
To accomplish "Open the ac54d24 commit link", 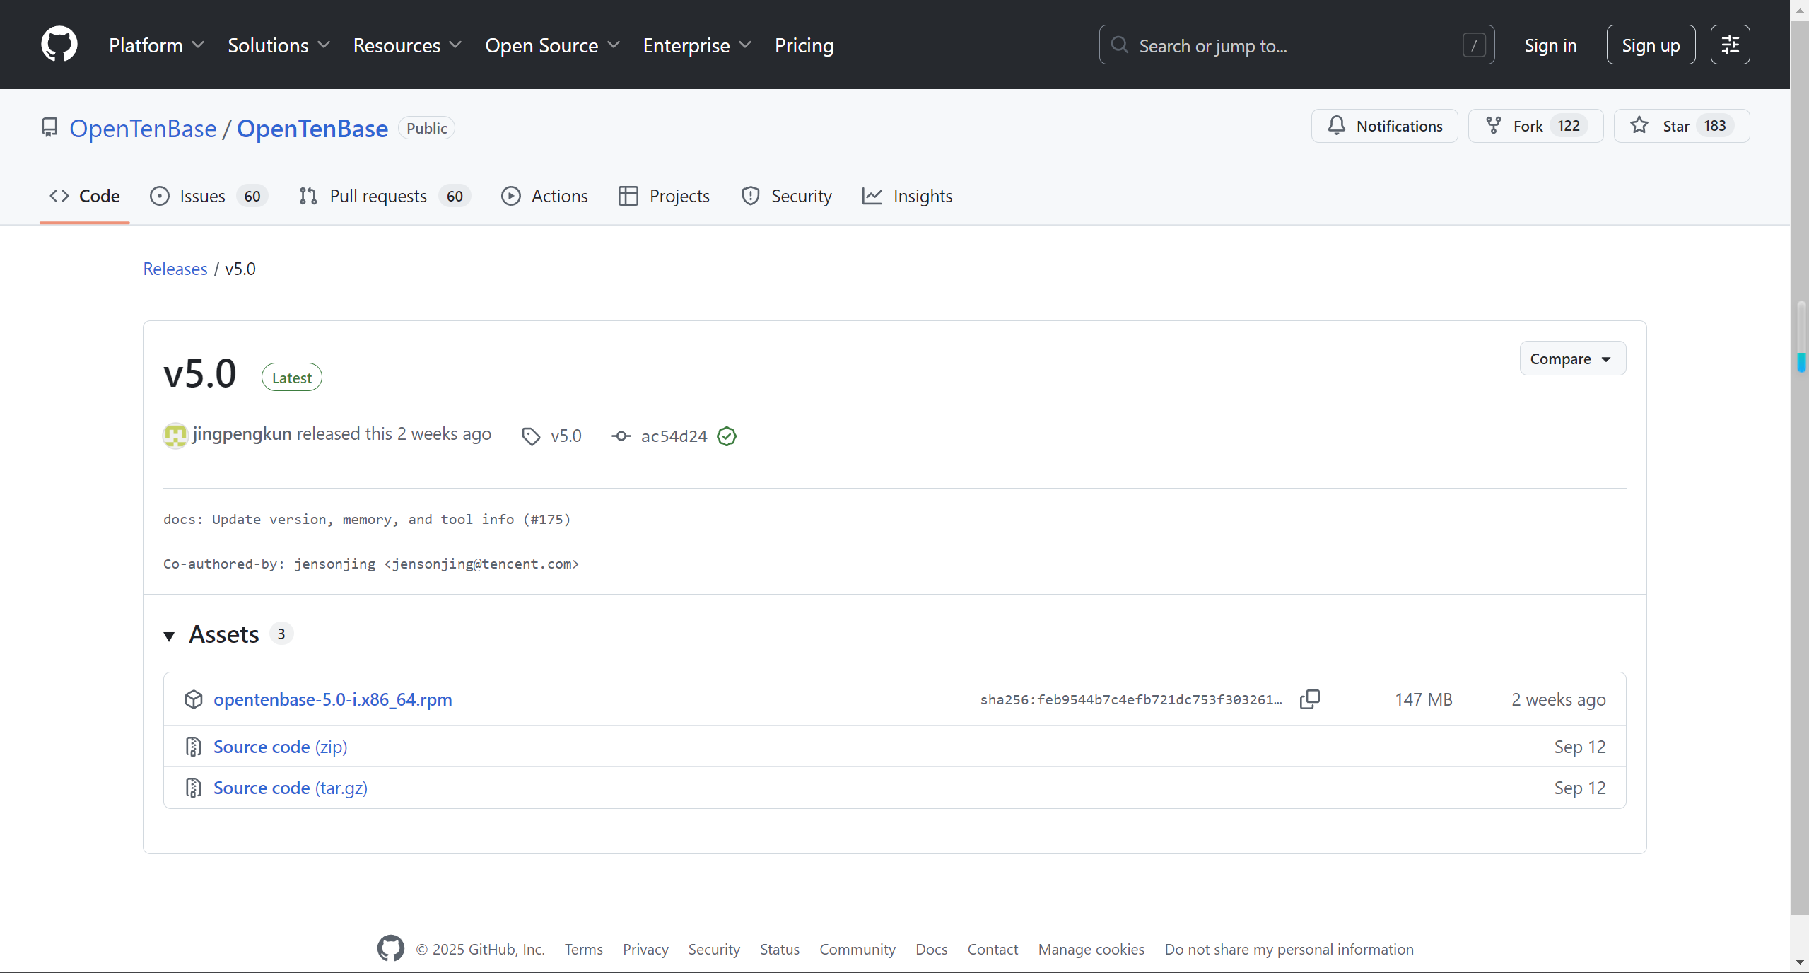I will (x=673, y=436).
